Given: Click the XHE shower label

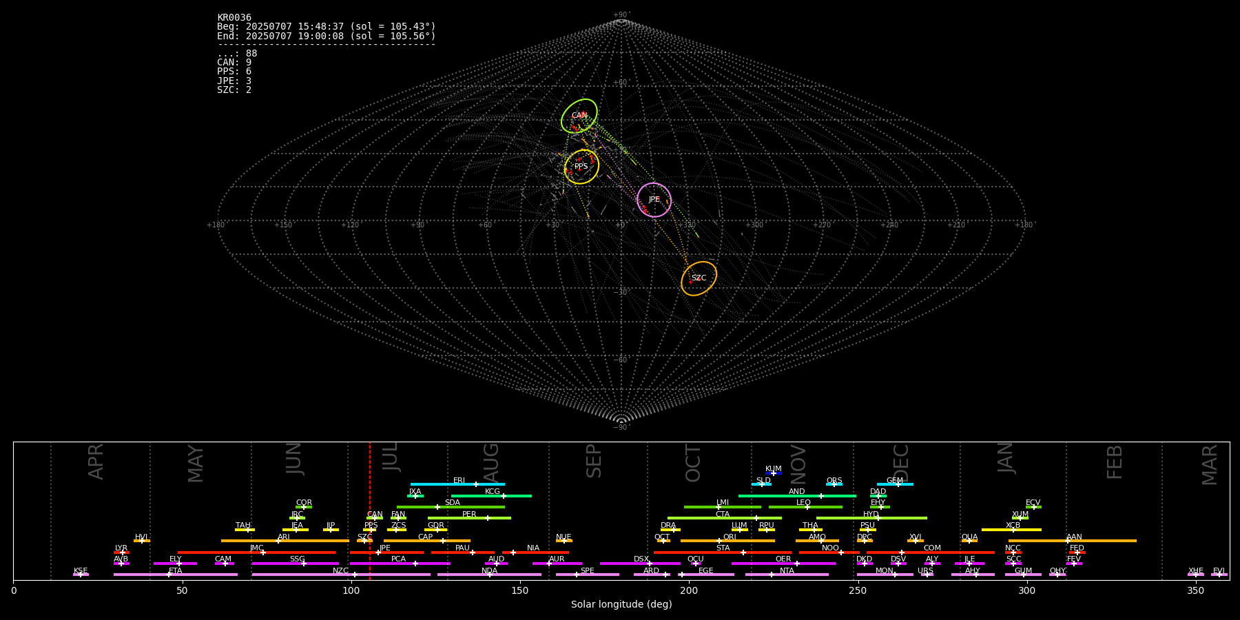Looking at the screenshot, I should [1196, 571].
